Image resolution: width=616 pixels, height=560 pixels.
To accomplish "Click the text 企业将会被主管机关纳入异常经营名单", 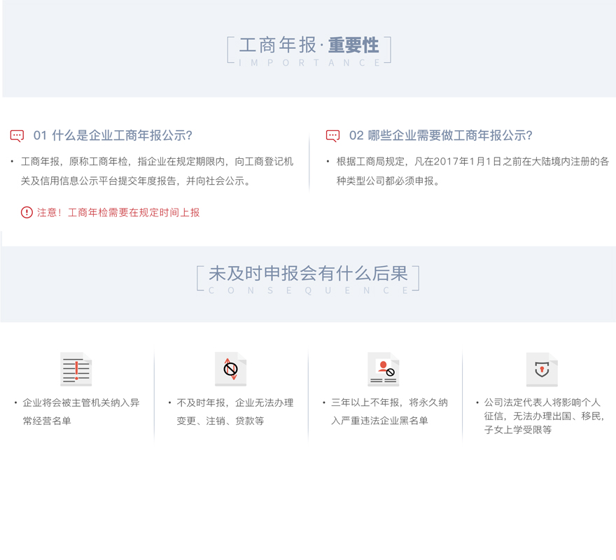I will tap(80, 412).
